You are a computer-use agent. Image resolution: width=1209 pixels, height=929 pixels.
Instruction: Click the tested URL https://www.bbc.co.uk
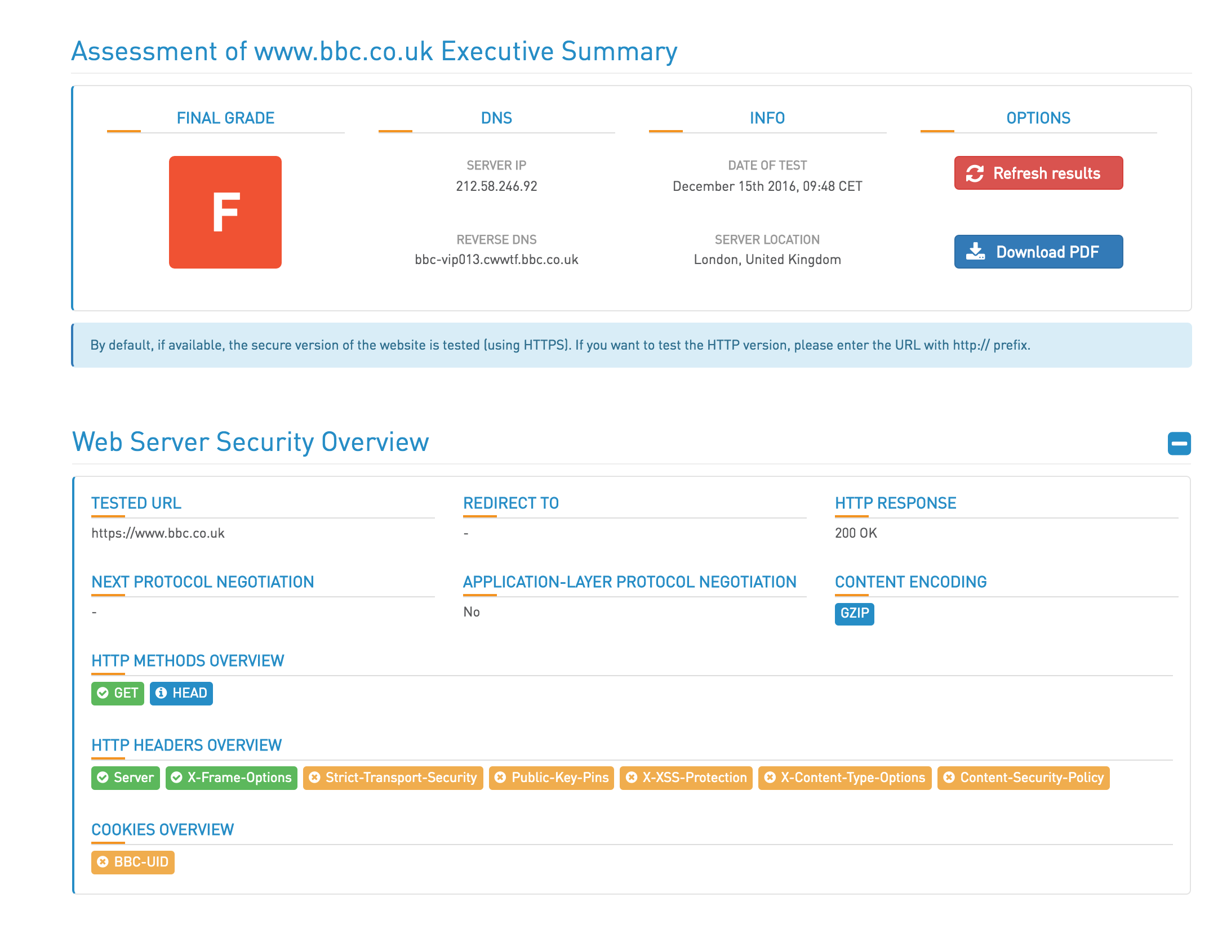click(x=158, y=533)
